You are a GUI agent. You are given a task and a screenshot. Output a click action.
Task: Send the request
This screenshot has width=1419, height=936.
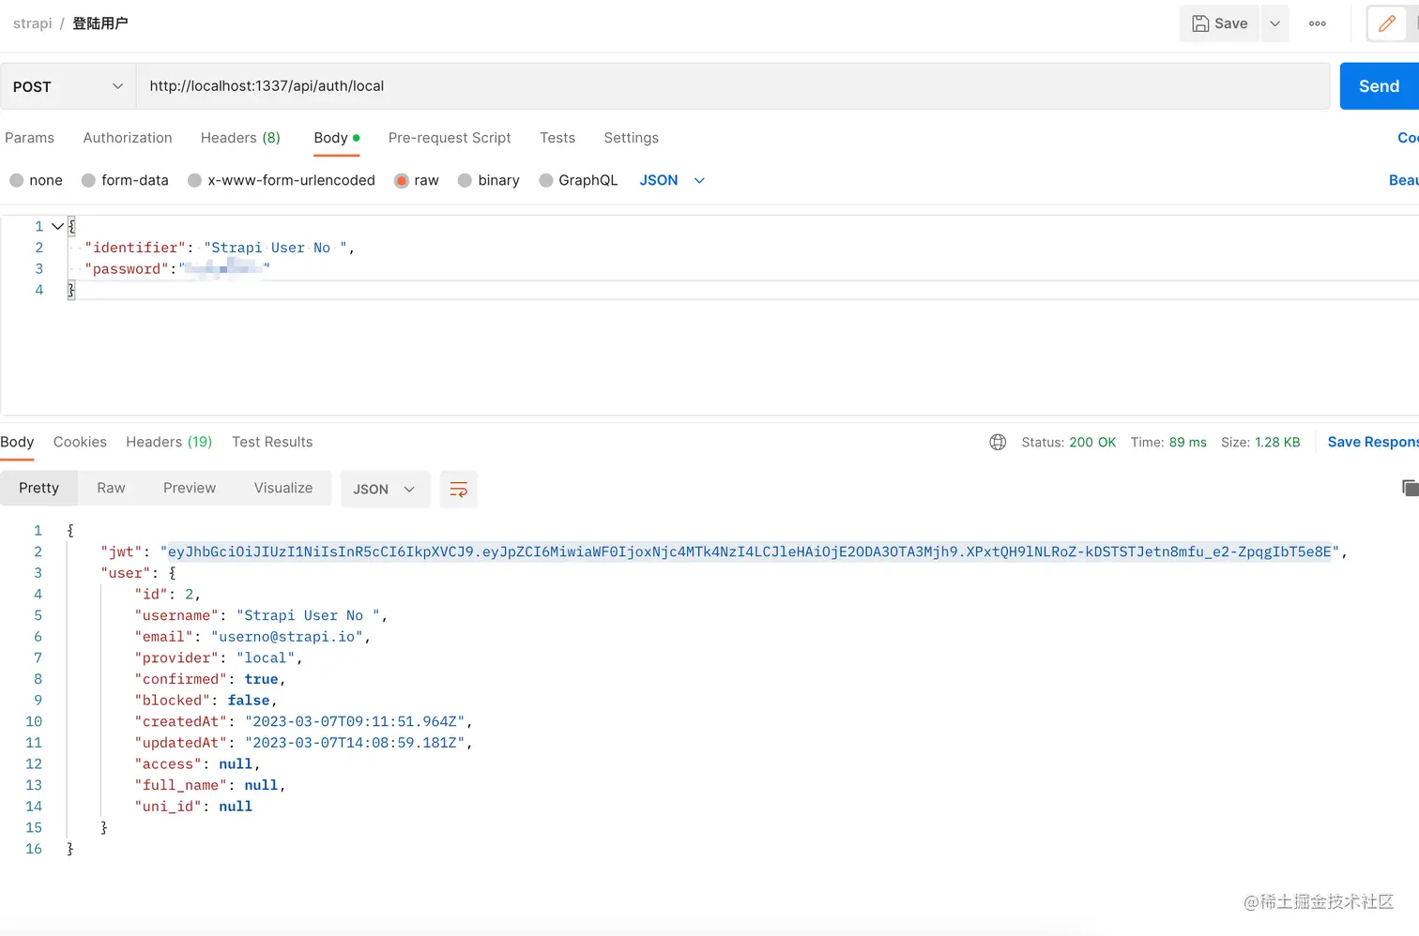coord(1379,86)
